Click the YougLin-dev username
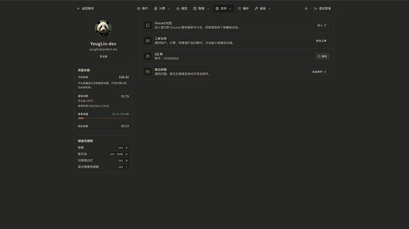The height and width of the screenshot is (229, 409). coord(103,44)
